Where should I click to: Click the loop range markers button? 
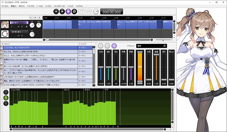pyautogui.click(x=82, y=11)
